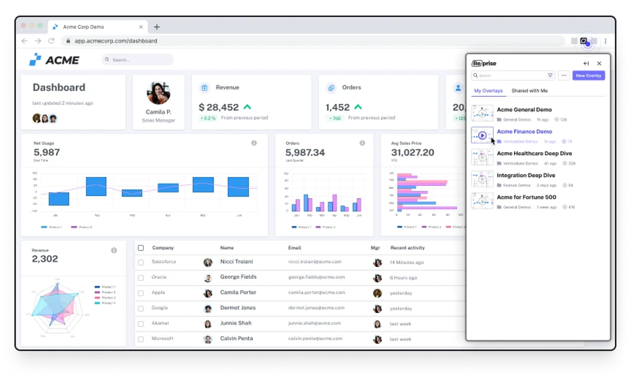Click Junnie Shah's name
Image resolution: width=631 pixels, height=380 pixels.
coord(236,323)
